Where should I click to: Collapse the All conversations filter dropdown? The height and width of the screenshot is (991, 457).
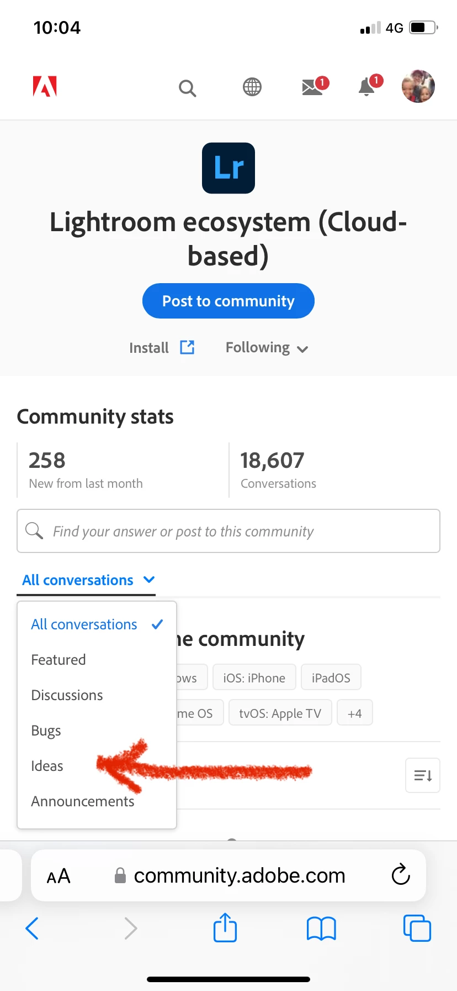[88, 580]
